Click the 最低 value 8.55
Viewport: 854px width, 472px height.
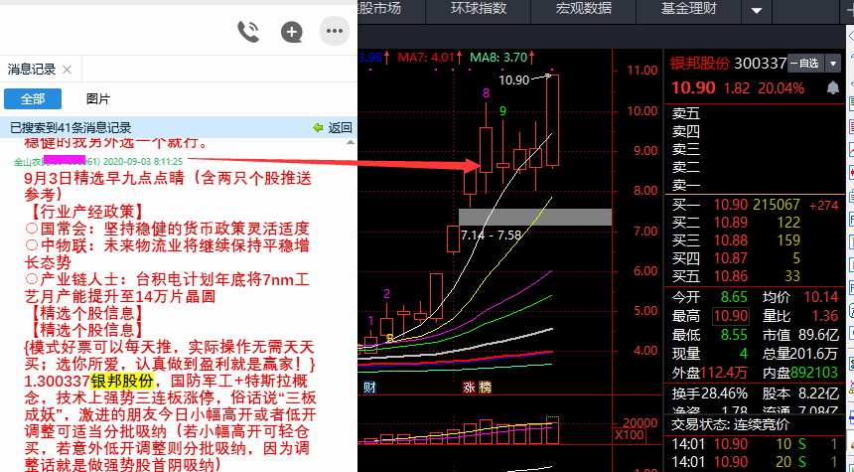click(x=735, y=334)
